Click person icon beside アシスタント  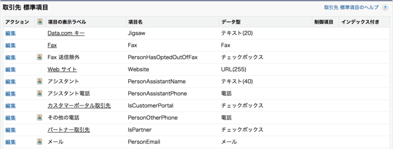[40, 81]
